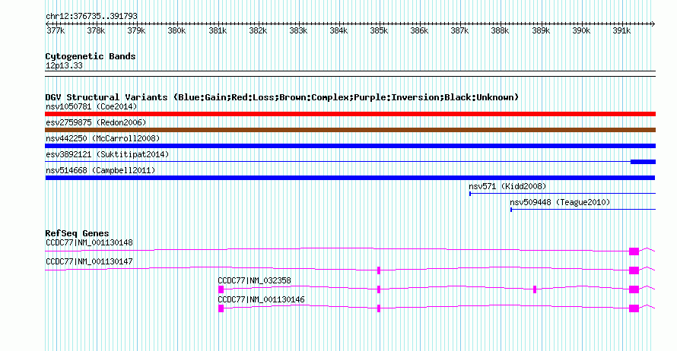The height and width of the screenshot is (351, 677).
Task: Click the NM_001130147 exon near 391k
Action: click(x=634, y=270)
